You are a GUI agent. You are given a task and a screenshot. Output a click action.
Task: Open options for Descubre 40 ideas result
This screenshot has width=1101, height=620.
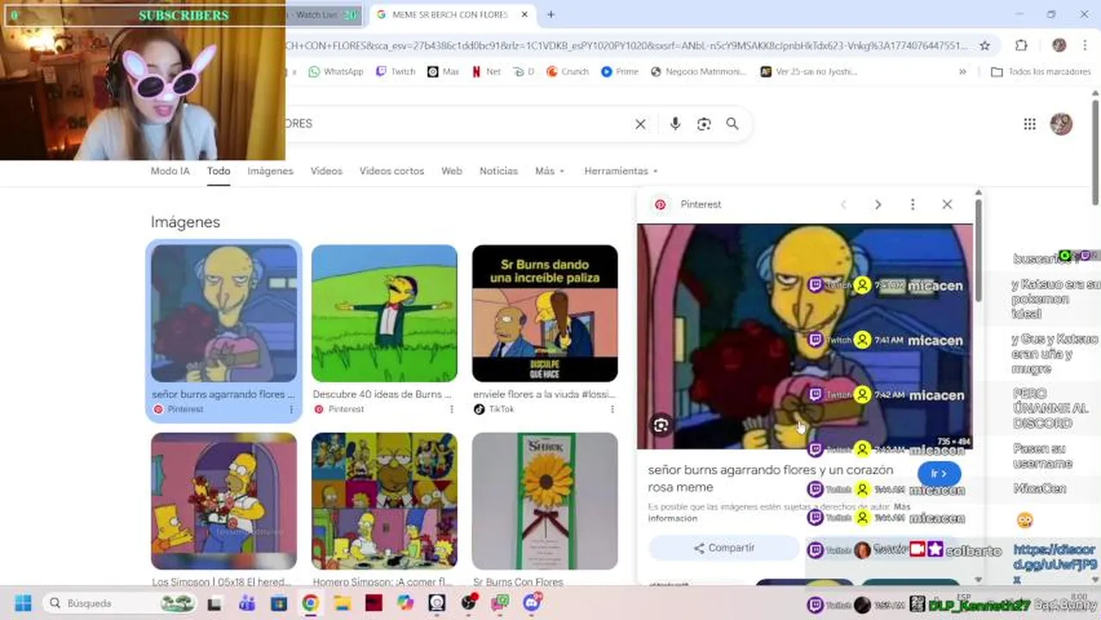click(x=451, y=409)
